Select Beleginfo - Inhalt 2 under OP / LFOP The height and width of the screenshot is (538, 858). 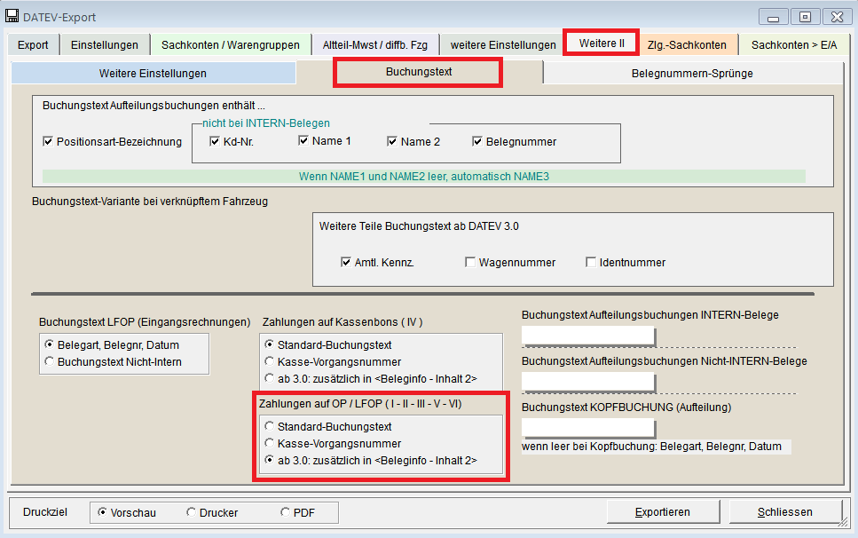coord(269,460)
